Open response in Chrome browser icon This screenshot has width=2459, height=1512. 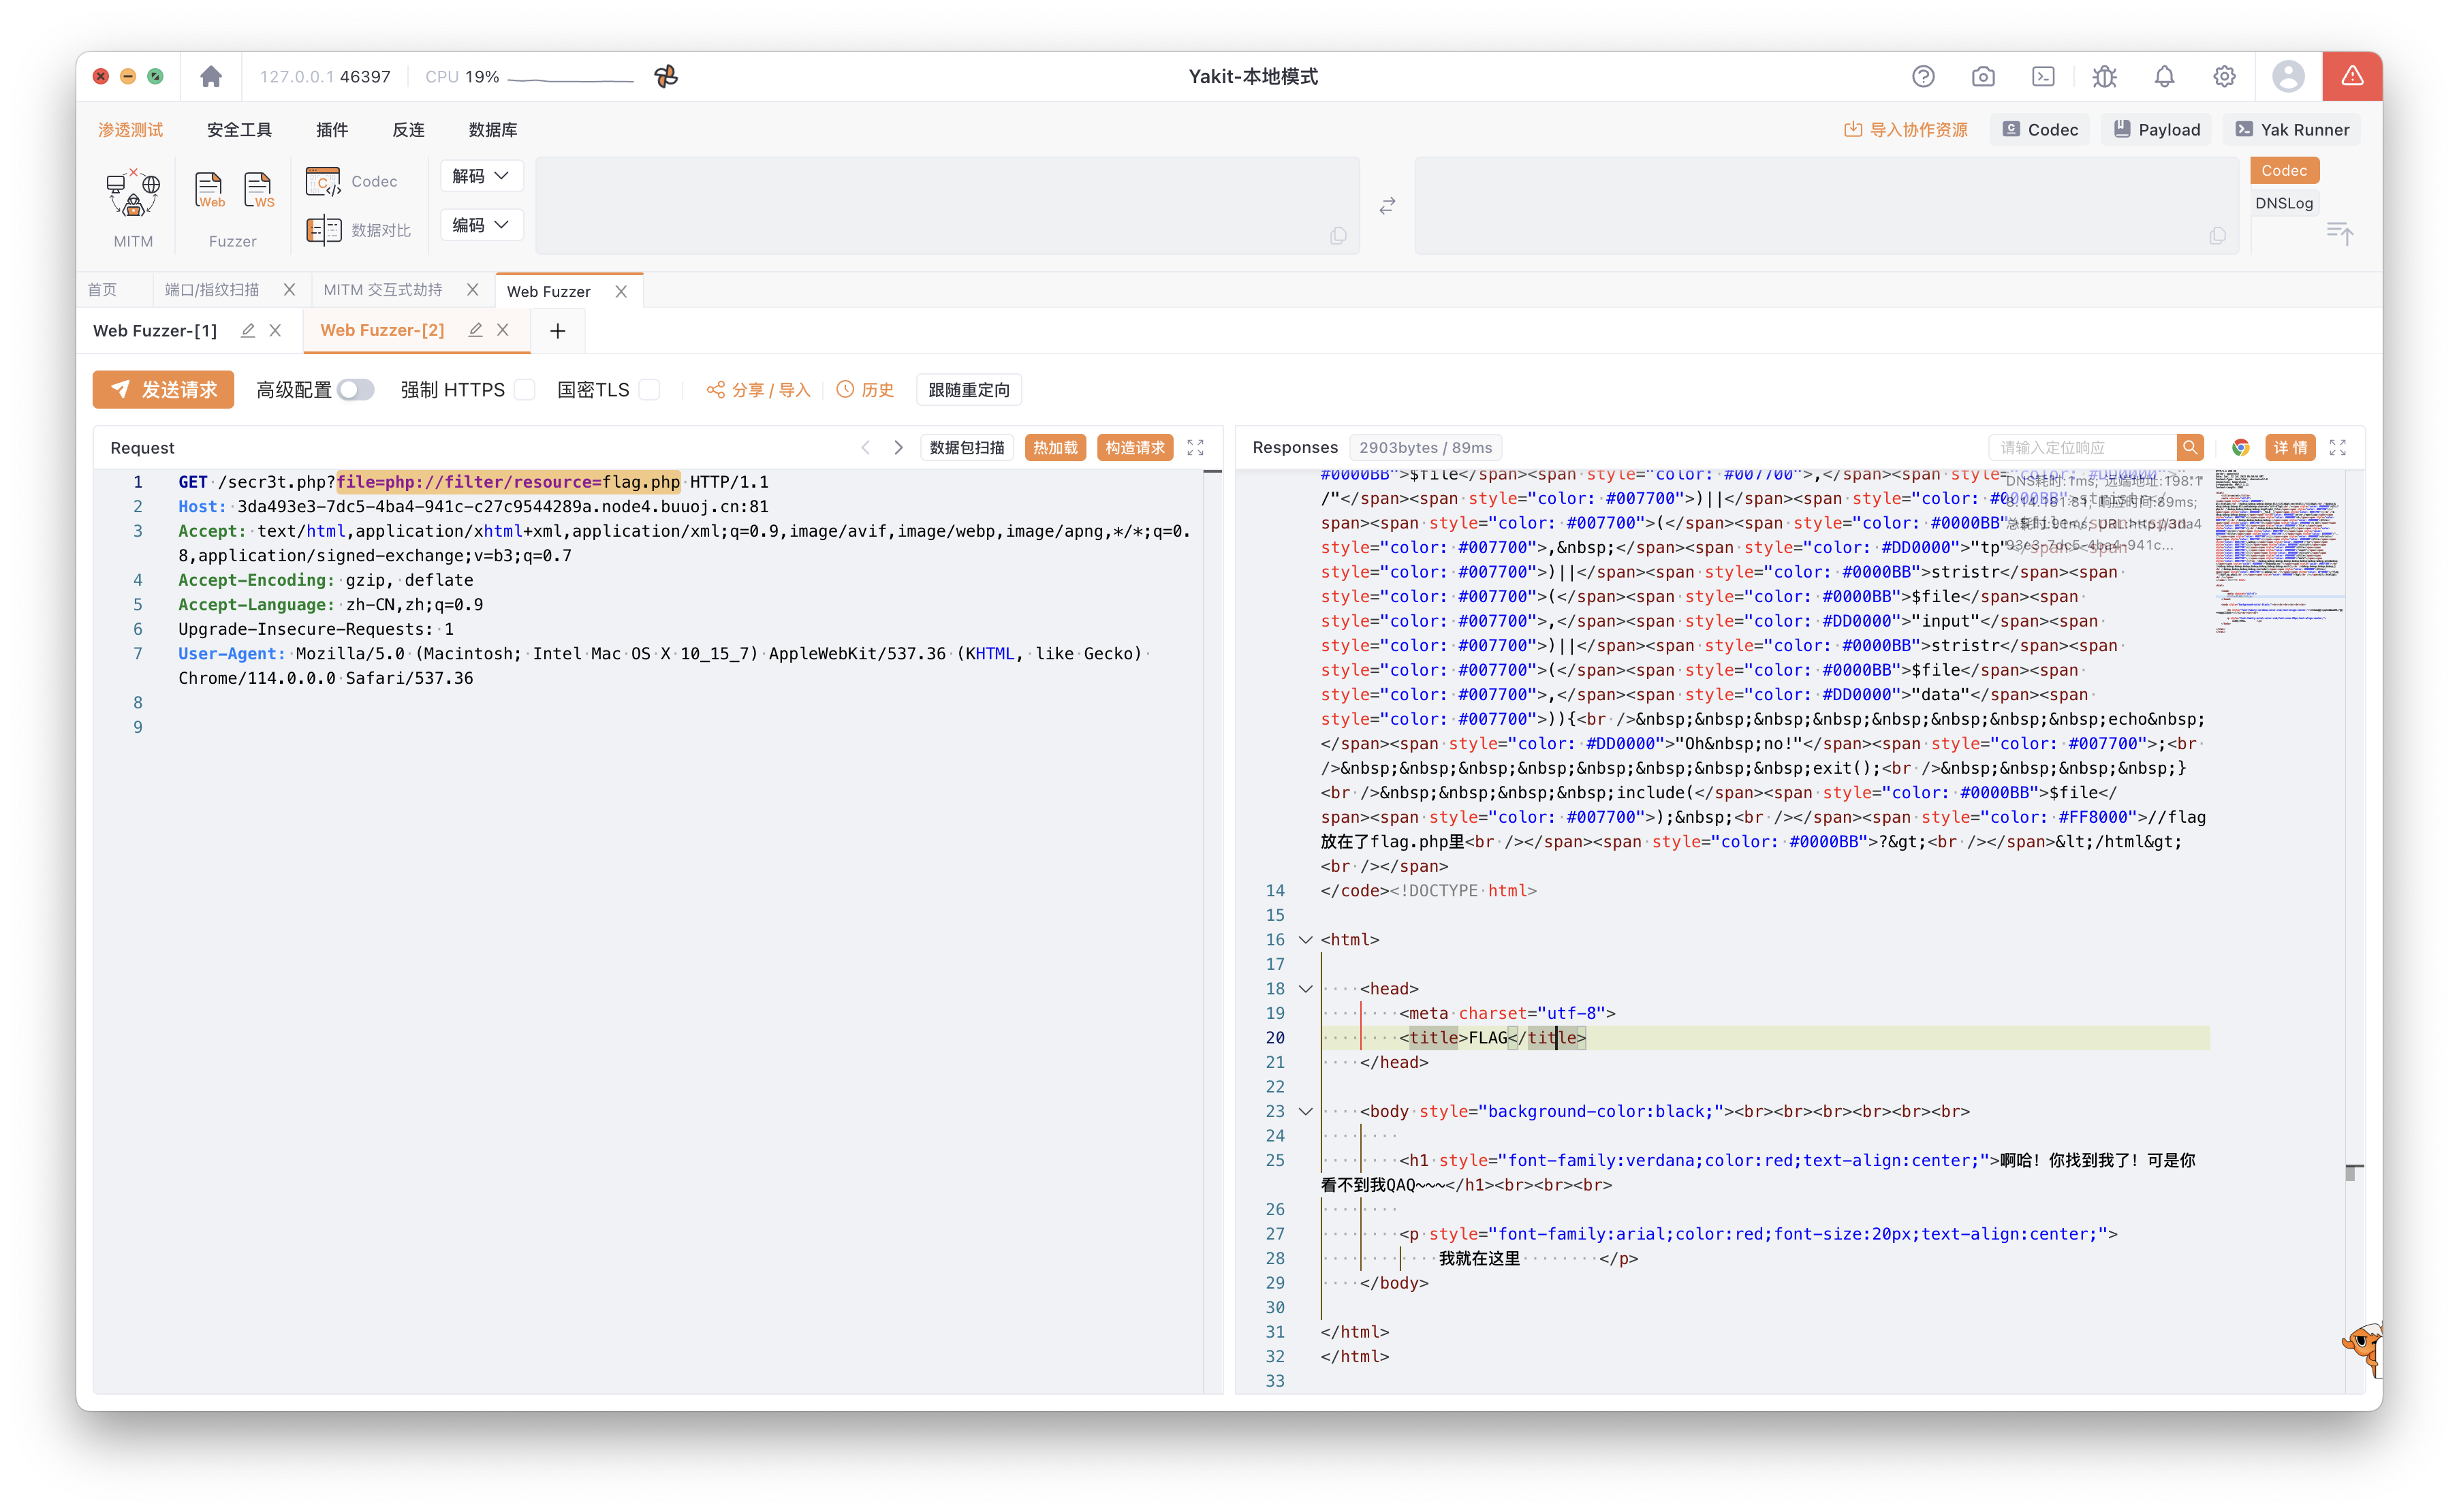pos(2240,448)
